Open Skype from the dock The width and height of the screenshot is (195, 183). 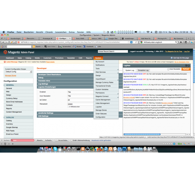[x=55, y=149]
